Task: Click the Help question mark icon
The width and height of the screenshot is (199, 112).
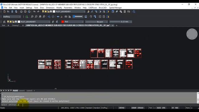Action: point(134,12)
